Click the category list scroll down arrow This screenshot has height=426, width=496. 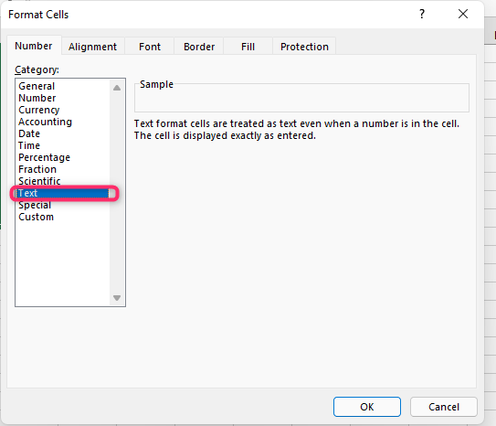pos(117,298)
